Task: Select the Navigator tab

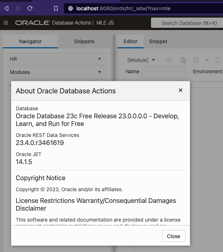Action: (30, 41)
